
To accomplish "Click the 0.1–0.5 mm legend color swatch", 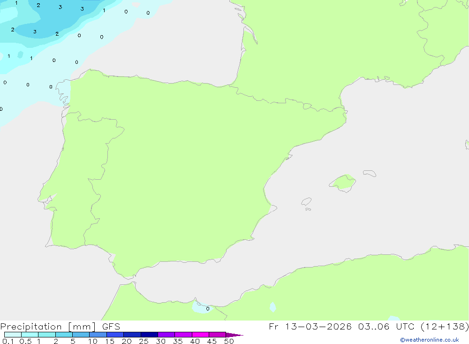I will [x=13, y=335].
